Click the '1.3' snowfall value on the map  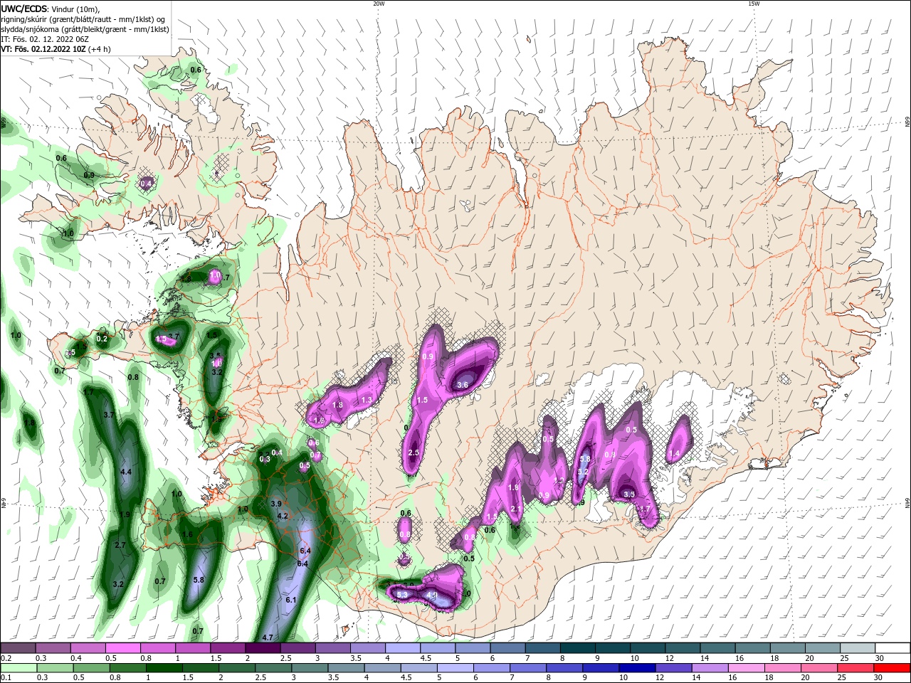[x=367, y=401]
